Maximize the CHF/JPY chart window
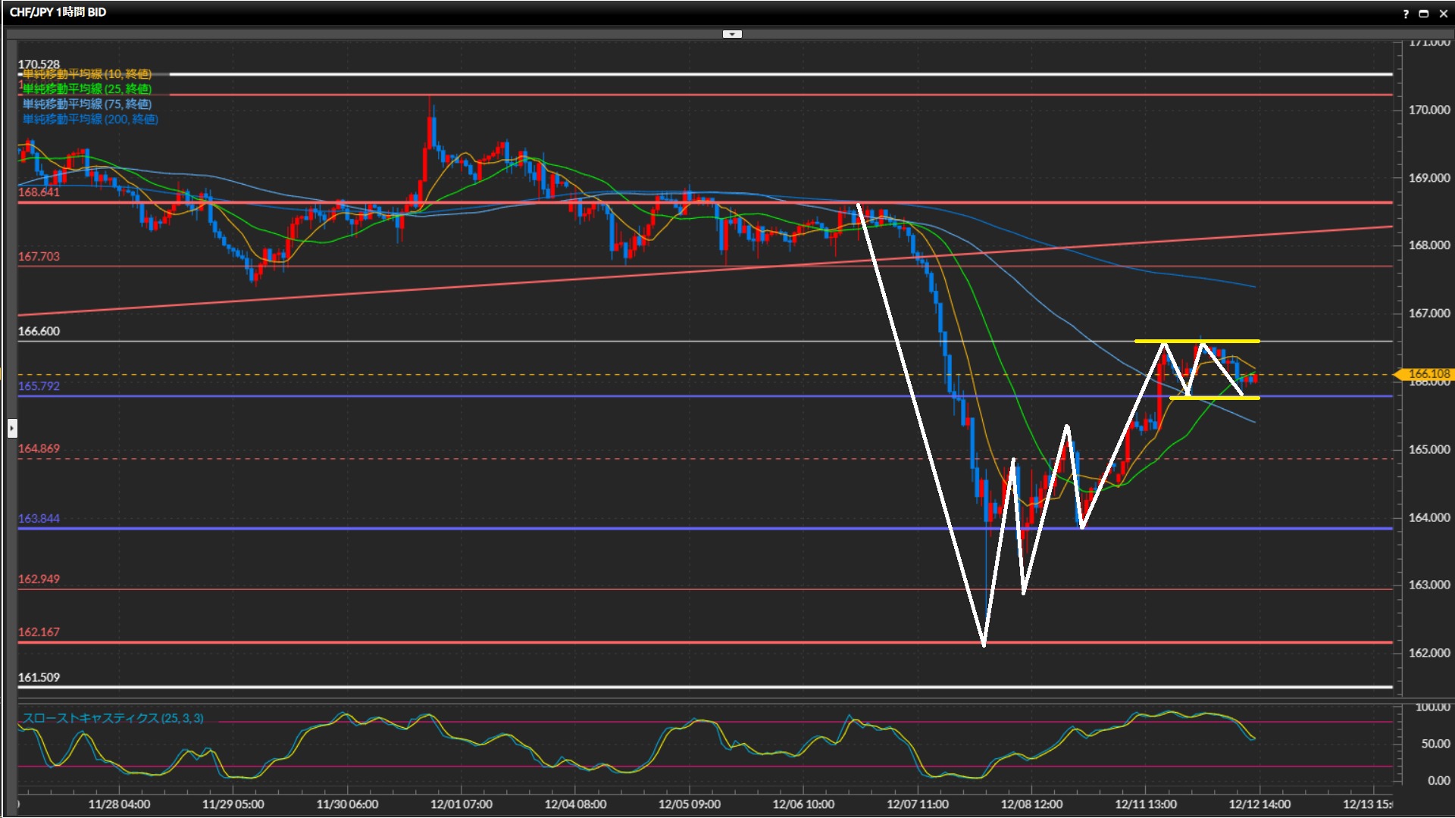 pyautogui.click(x=1424, y=13)
